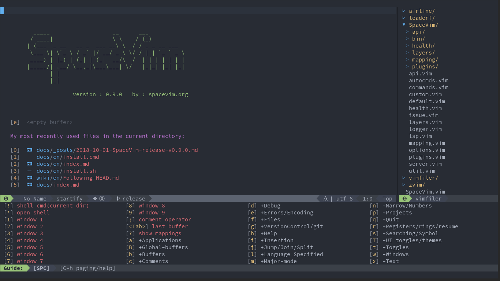Open recent file docs/cn/install.sh
This screenshot has height=281, width=500.
click(x=66, y=171)
